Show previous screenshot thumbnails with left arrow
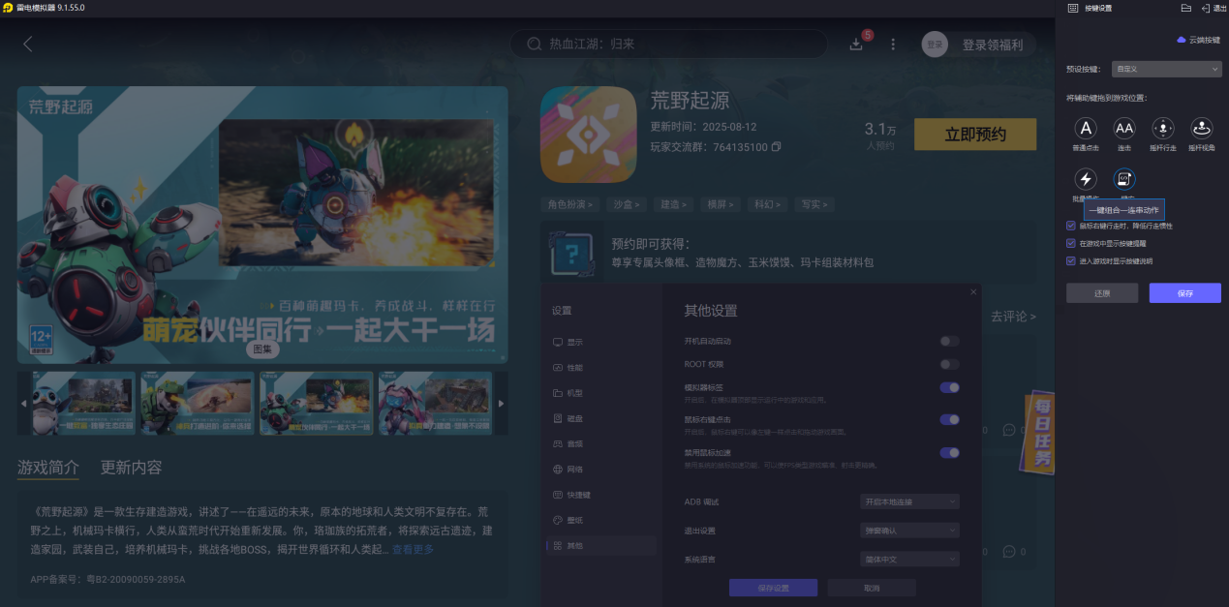The width and height of the screenshot is (1229, 607). point(24,403)
